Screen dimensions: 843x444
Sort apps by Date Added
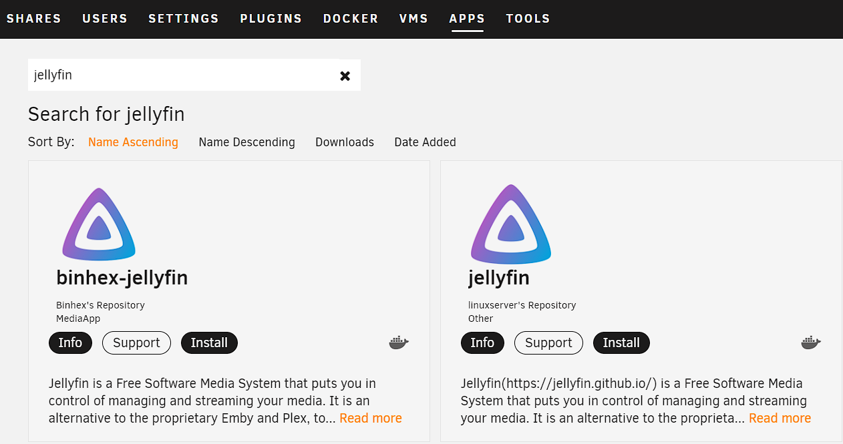point(425,142)
